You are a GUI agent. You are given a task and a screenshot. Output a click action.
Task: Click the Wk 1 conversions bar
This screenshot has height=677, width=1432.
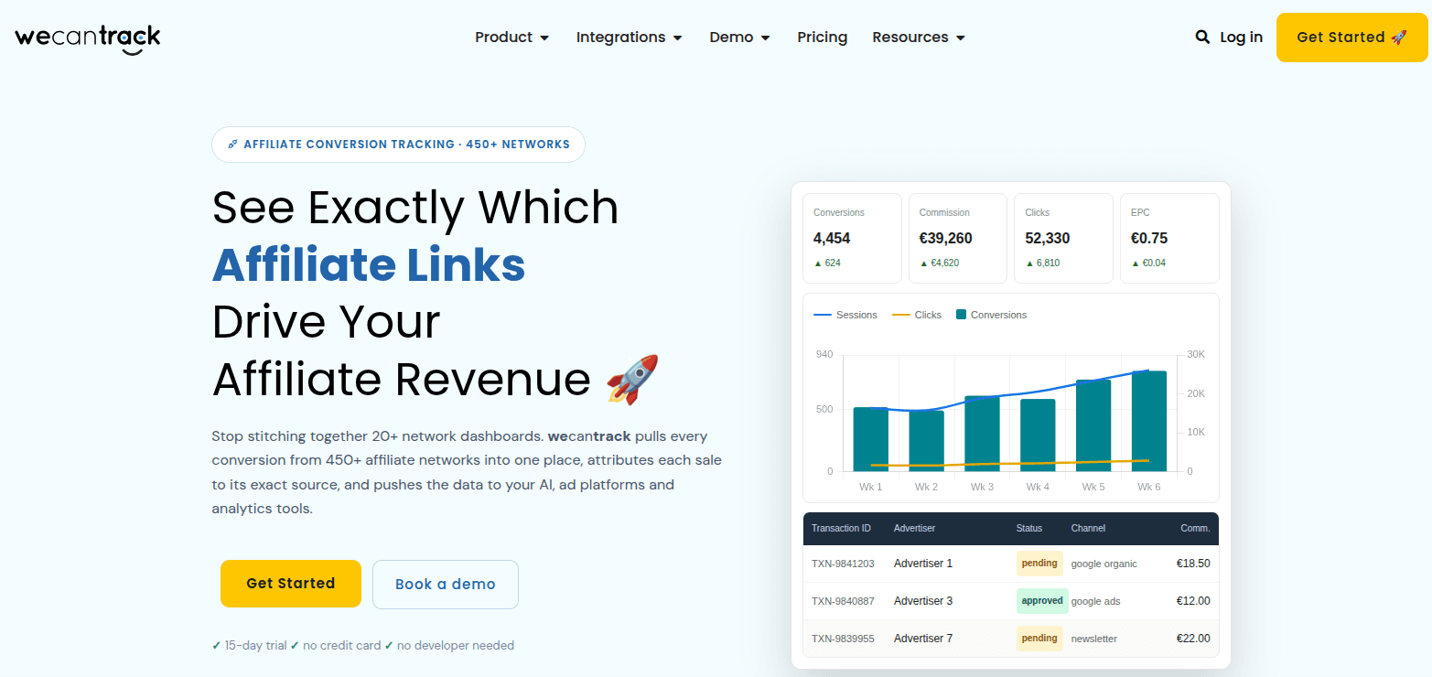click(x=871, y=439)
